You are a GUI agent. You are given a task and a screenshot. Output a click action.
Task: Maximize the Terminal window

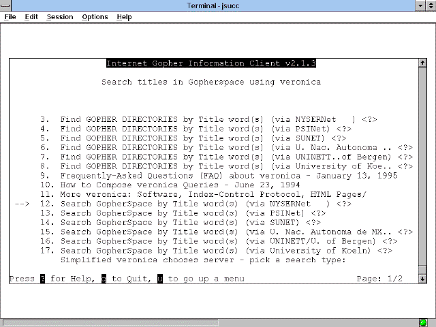pos(431,5)
